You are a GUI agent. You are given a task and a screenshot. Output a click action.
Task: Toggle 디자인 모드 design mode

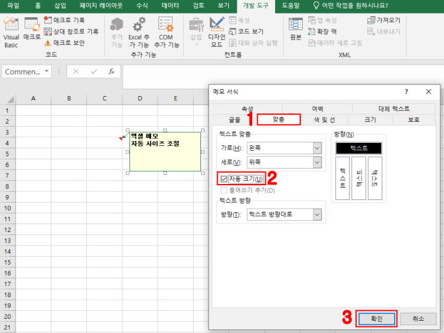click(x=216, y=32)
